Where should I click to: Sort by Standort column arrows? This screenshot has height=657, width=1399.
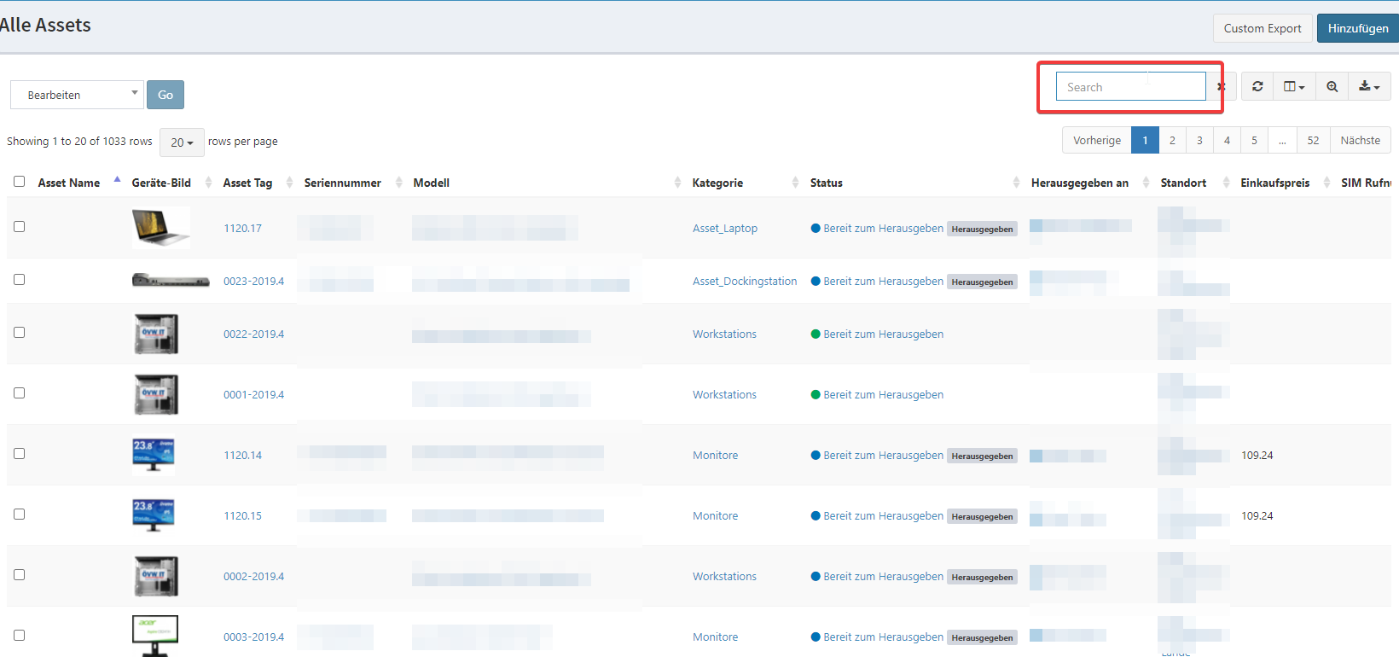pyautogui.click(x=1226, y=183)
